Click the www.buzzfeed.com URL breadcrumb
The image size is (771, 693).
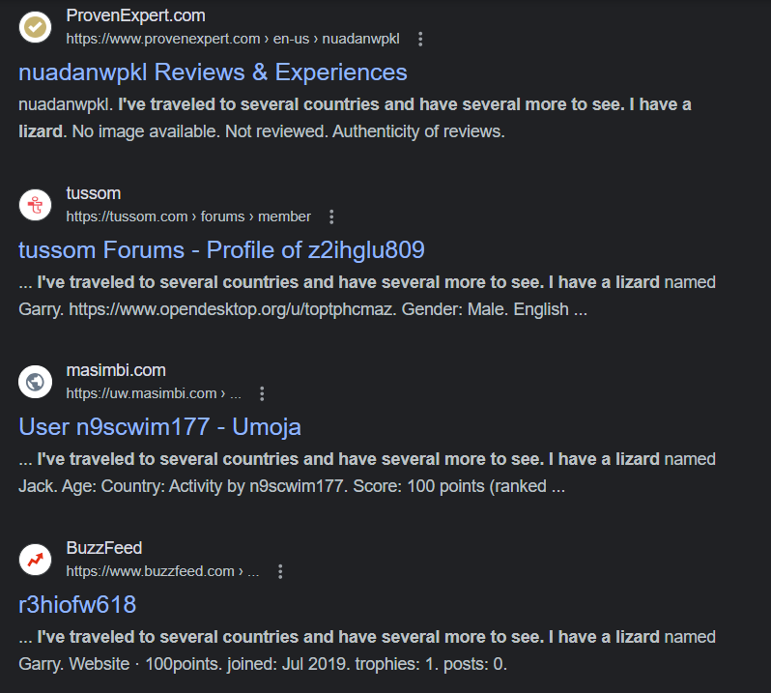[162, 571]
